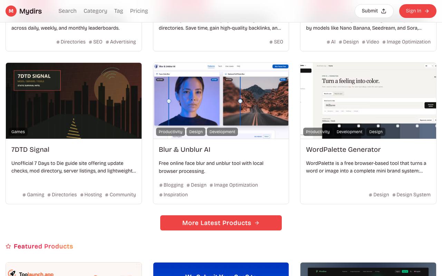This screenshot has width=442, height=276.
Task: Select the #Advertising tag
Action: pos(121,42)
